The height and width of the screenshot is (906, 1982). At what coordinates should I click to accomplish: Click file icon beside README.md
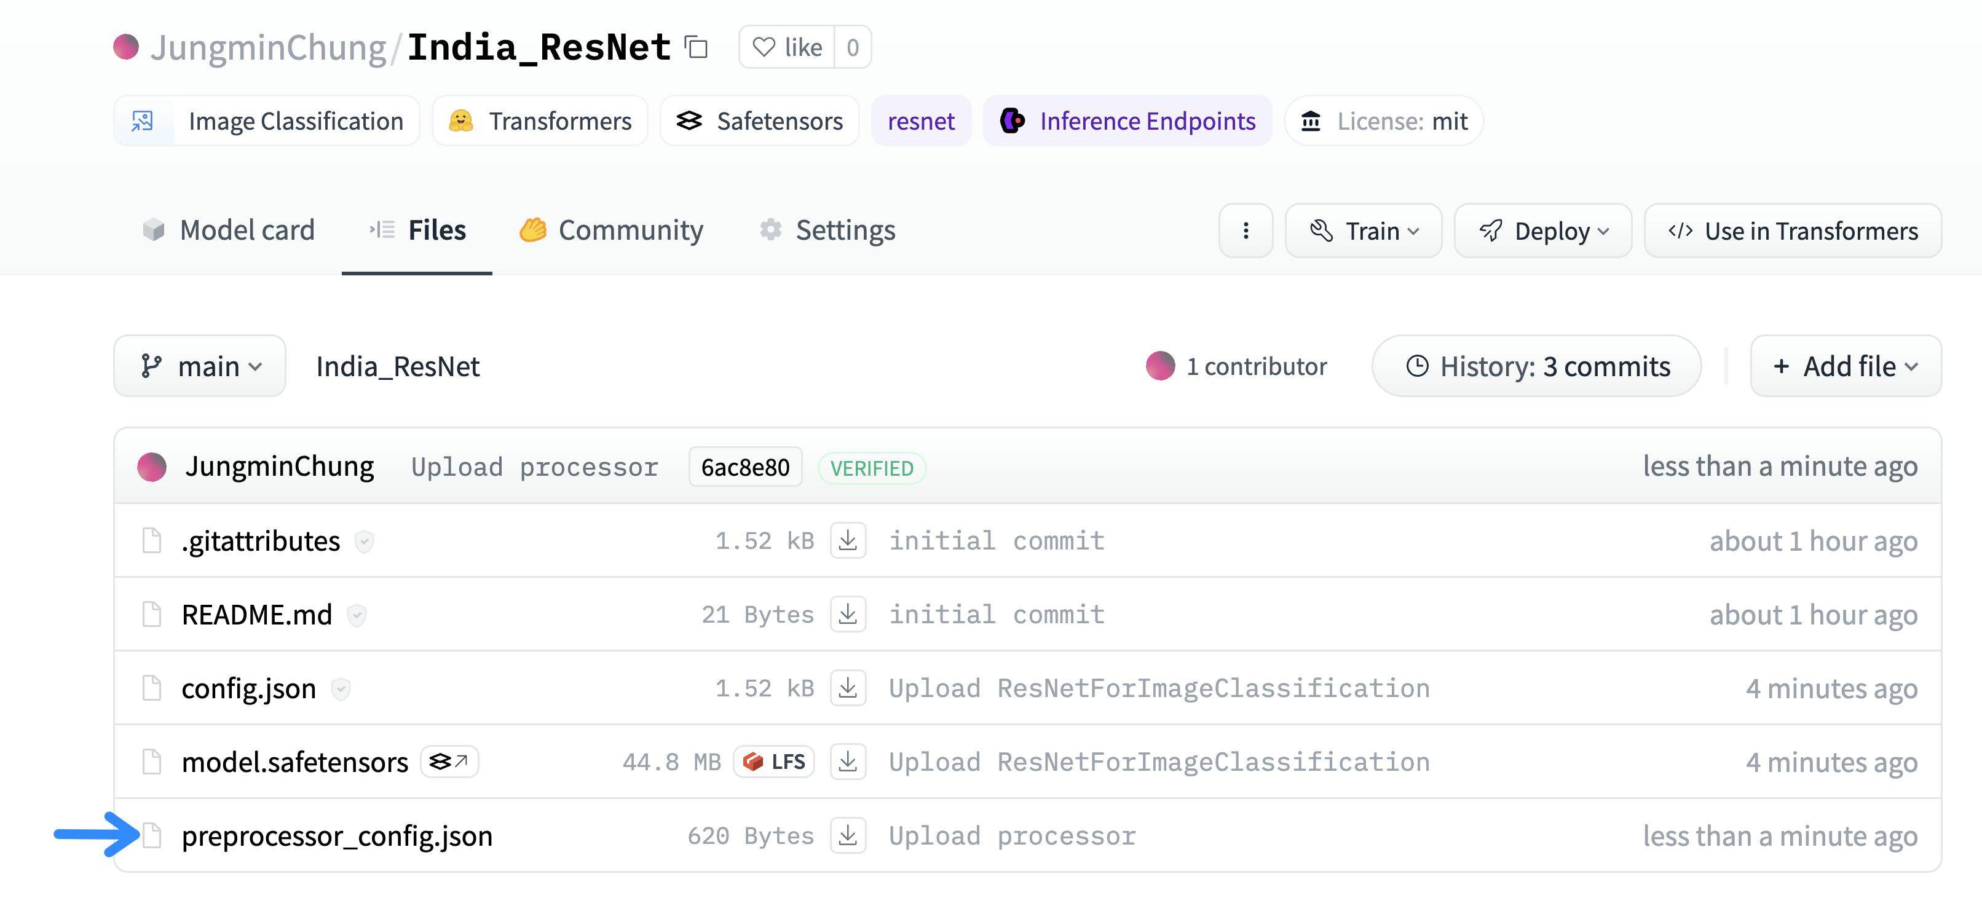coord(152,615)
